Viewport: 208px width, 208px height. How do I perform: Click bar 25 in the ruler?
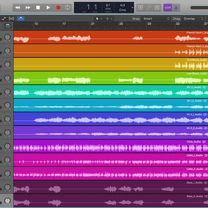[x=121, y=24]
